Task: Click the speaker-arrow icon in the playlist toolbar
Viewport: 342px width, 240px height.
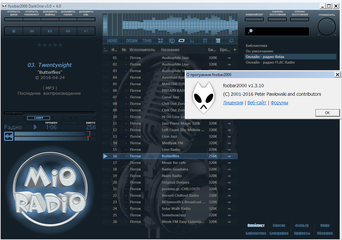Action: click(171, 41)
